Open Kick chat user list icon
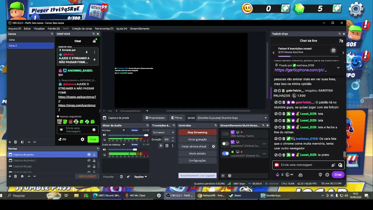Viewport: 373px width, 210px height. coord(94,41)
